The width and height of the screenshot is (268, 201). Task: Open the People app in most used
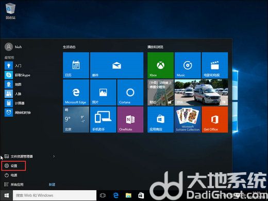tap(13, 94)
